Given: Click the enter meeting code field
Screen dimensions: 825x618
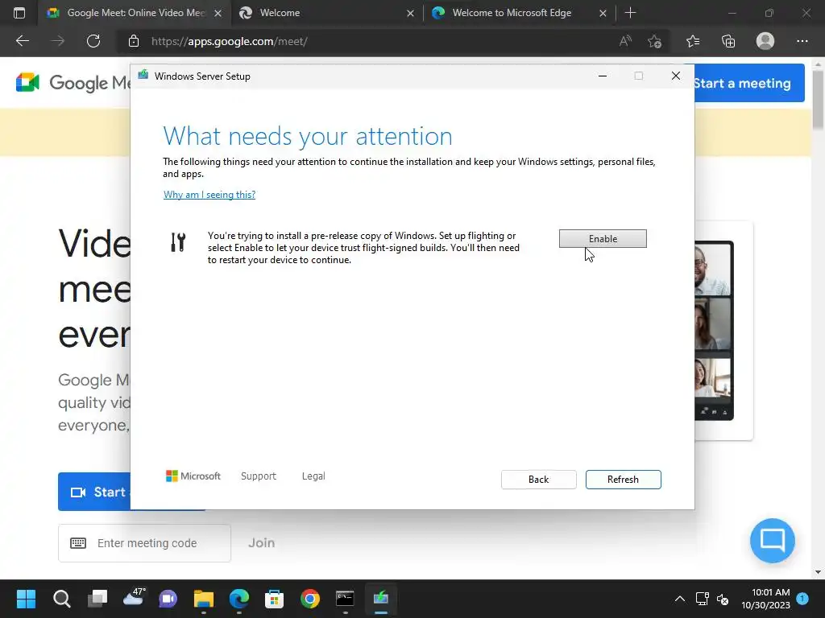Looking at the screenshot, I should pos(144,543).
